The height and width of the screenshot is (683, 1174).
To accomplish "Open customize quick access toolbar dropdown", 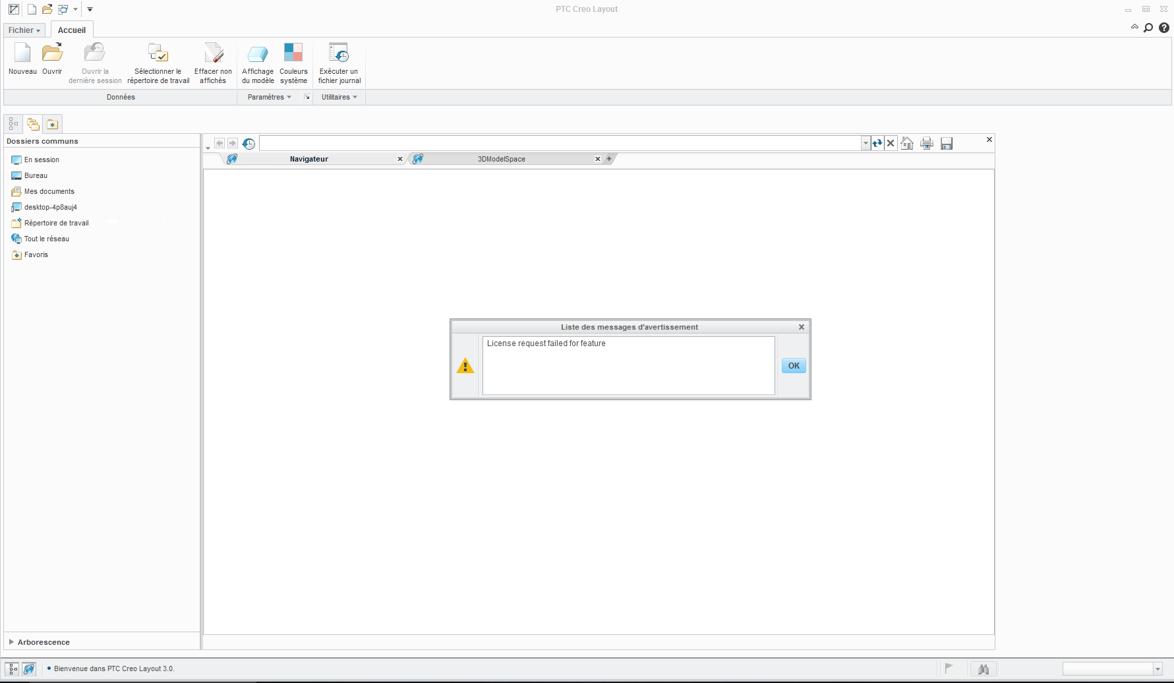I will [x=90, y=9].
